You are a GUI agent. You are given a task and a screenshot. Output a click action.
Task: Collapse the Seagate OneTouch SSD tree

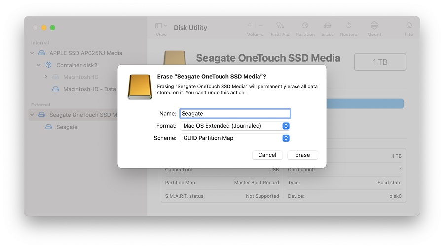pos(32,115)
